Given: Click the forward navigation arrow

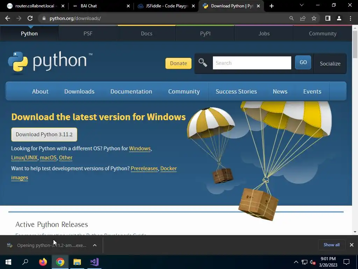Looking at the screenshot, I should pos(19,18).
